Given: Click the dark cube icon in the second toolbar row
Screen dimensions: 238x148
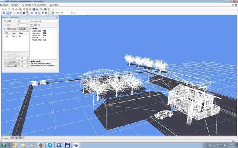Looking at the screenshot, I should 43,13.
